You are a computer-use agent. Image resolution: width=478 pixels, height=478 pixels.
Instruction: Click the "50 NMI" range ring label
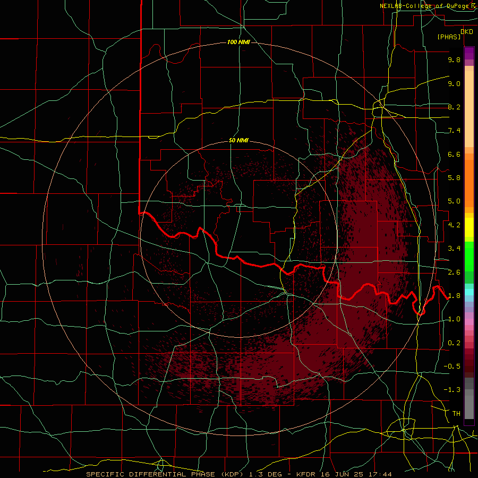tap(238, 141)
